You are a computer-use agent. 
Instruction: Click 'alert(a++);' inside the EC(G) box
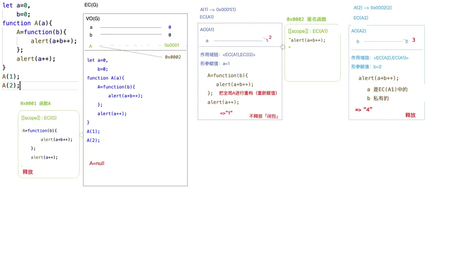click(x=112, y=113)
